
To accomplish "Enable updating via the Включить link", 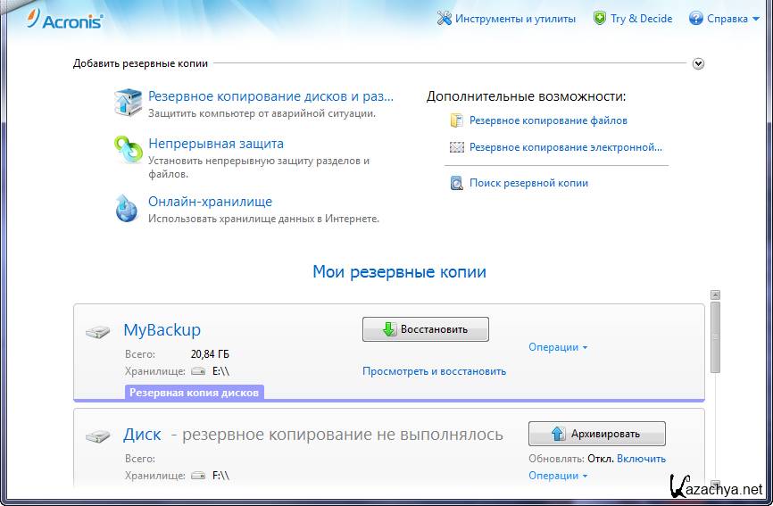I will pyautogui.click(x=642, y=459).
